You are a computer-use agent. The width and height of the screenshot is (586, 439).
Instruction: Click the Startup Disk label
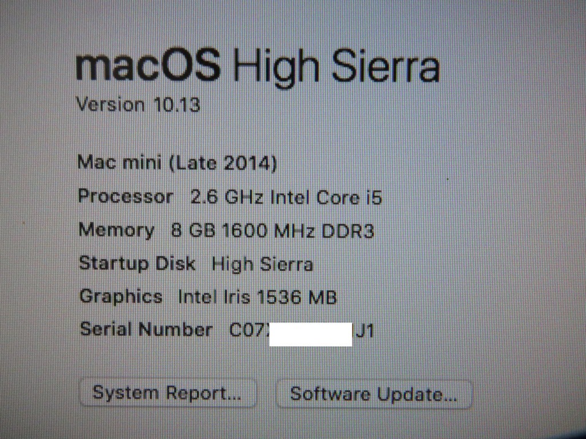137,264
